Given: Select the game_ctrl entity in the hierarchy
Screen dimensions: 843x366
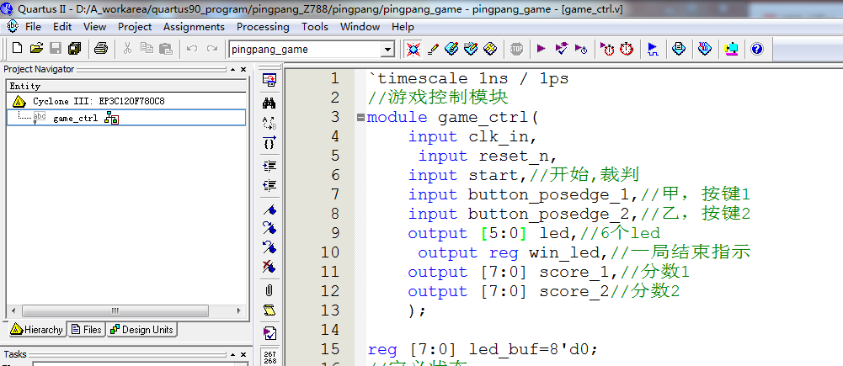Looking at the screenshot, I should click(75, 118).
